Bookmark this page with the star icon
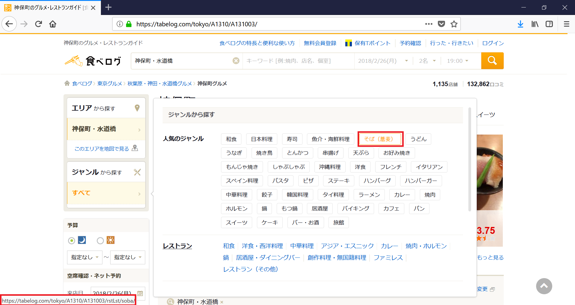This screenshot has height=305, width=575. click(x=454, y=24)
